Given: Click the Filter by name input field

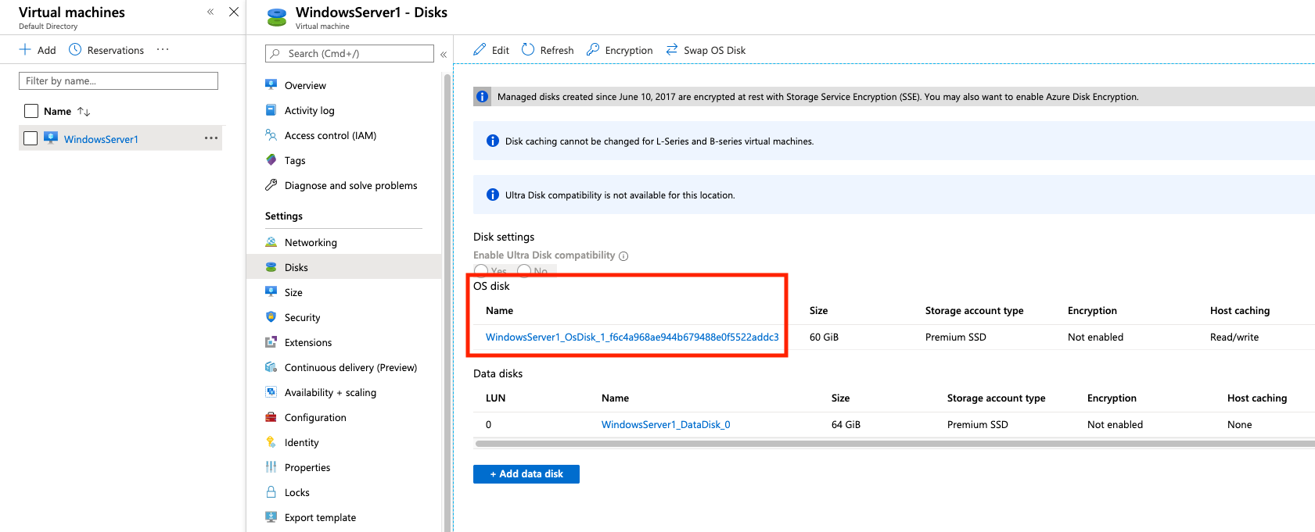Looking at the screenshot, I should (118, 80).
